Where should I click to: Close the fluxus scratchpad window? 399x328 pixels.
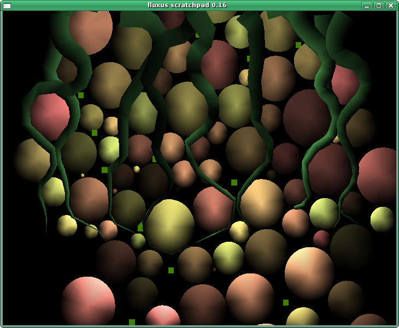(x=391, y=5)
